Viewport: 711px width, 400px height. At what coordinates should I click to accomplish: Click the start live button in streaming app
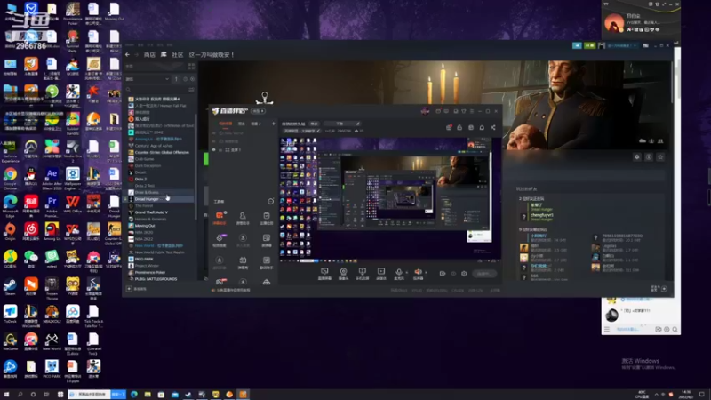pos(483,274)
